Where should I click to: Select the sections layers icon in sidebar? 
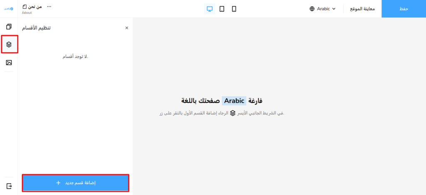[x=9, y=44]
